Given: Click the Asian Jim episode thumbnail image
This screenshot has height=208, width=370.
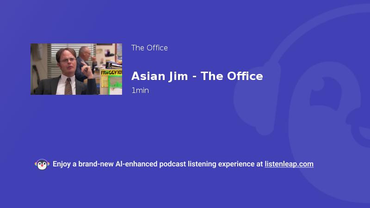Looking at the screenshot, I should [76, 69].
